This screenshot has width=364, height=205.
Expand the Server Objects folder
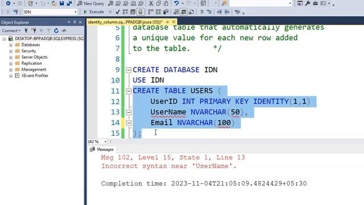coord(11,58)
